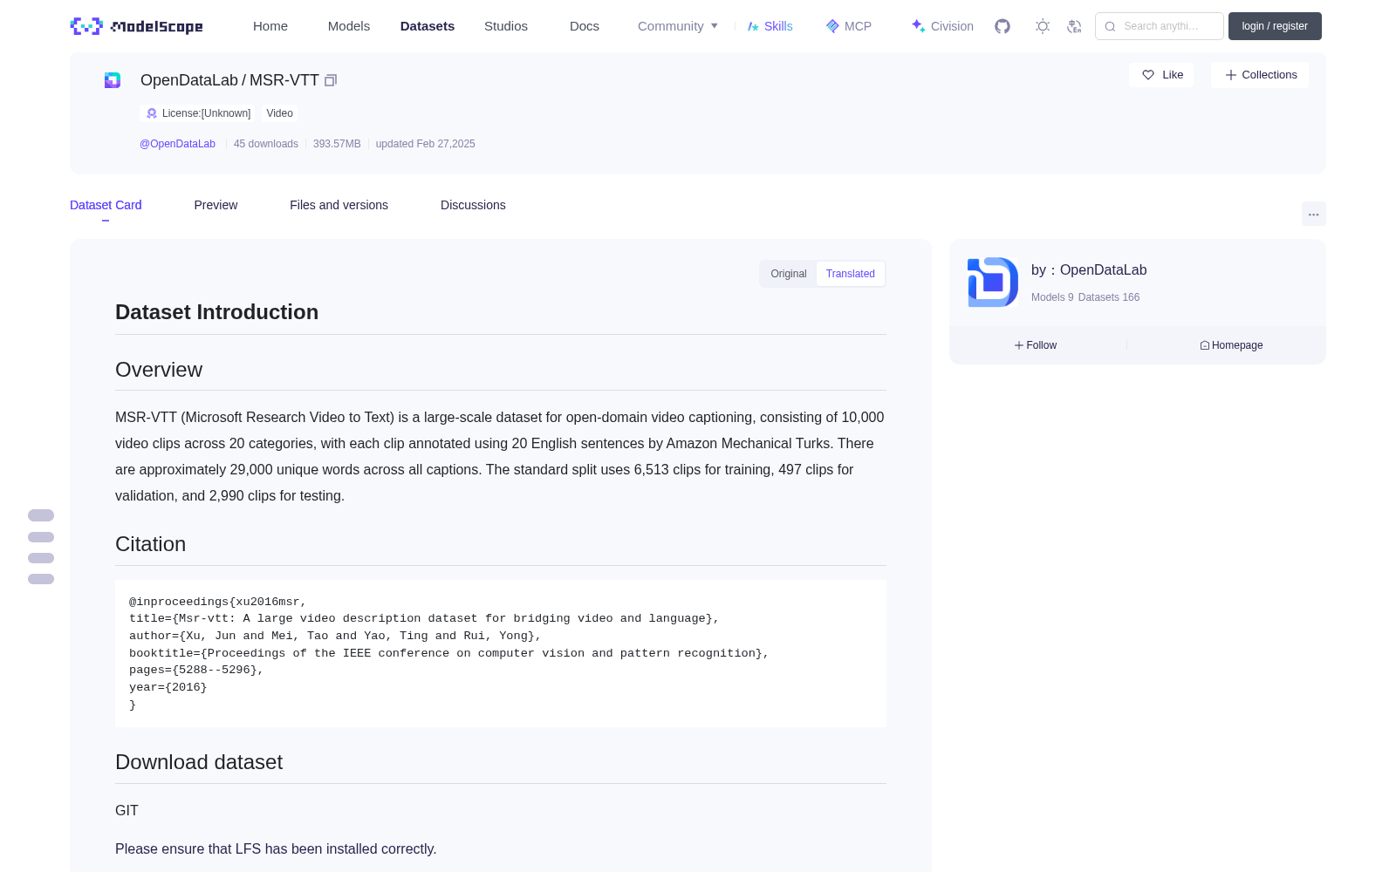Switch description to Original
The image size is (1396, 872).
point(789,274)
